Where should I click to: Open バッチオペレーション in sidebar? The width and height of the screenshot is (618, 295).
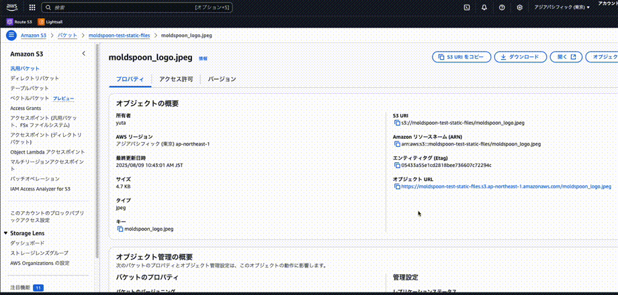tap(35, 179)
